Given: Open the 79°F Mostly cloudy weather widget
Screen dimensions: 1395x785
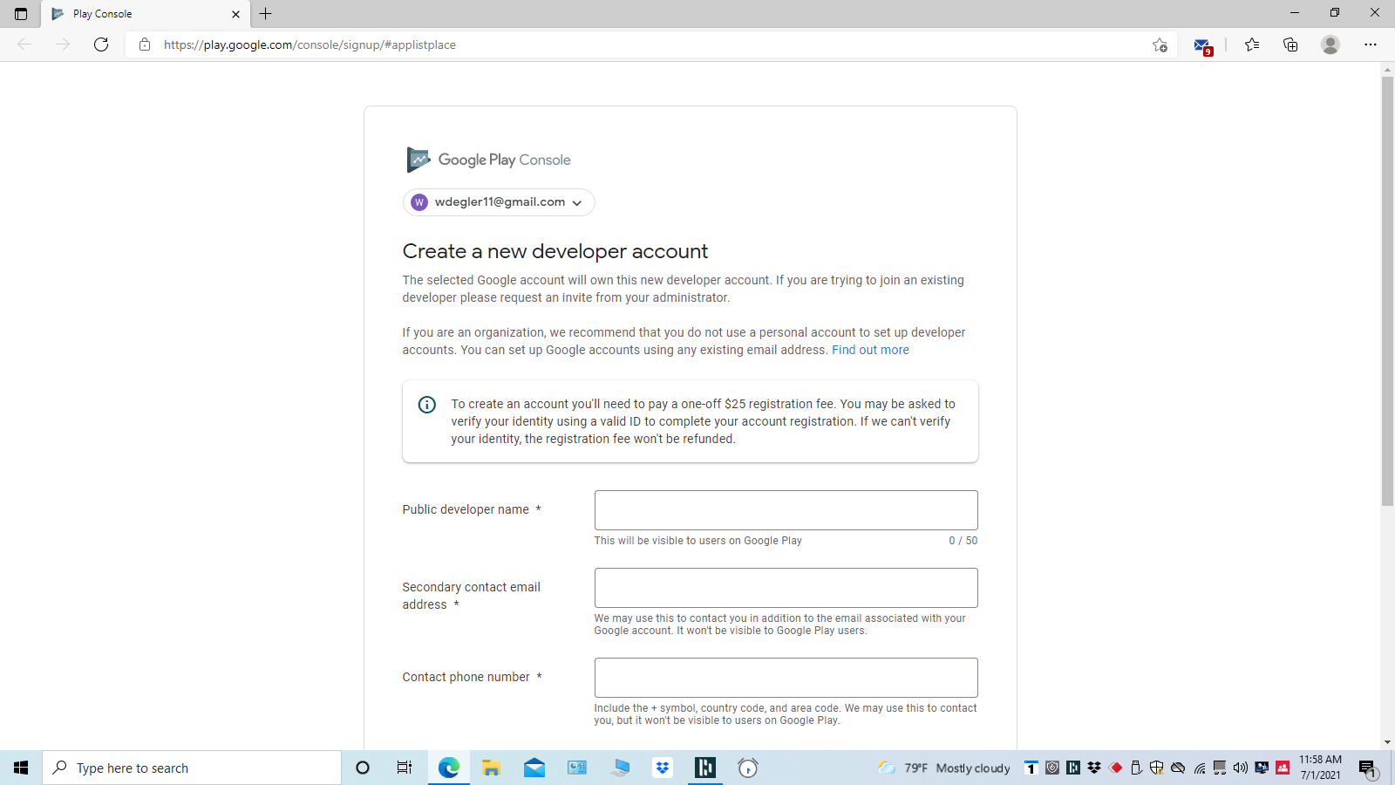Looking at the screenshot, I should 943,768.
